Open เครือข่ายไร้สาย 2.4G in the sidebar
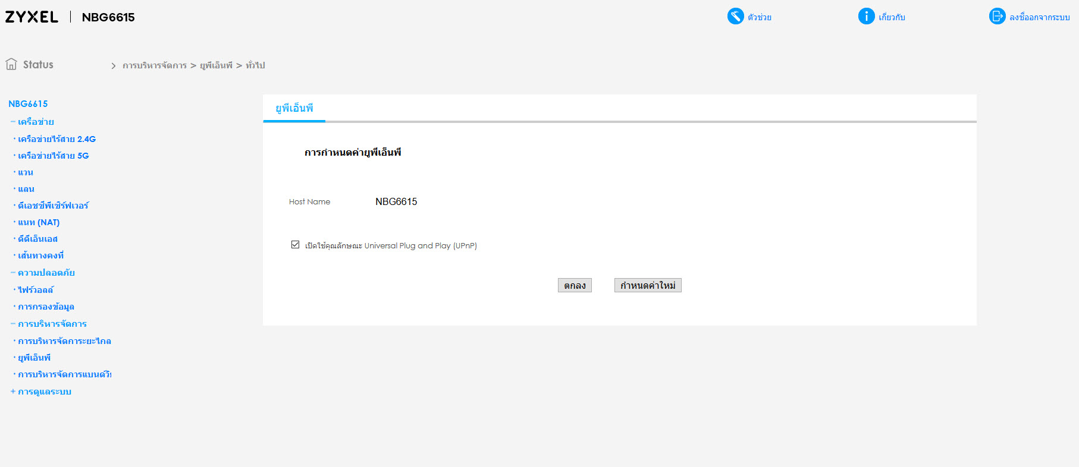Image resolution: width=1079 pixels, height=467 pixels. (57, 139)
